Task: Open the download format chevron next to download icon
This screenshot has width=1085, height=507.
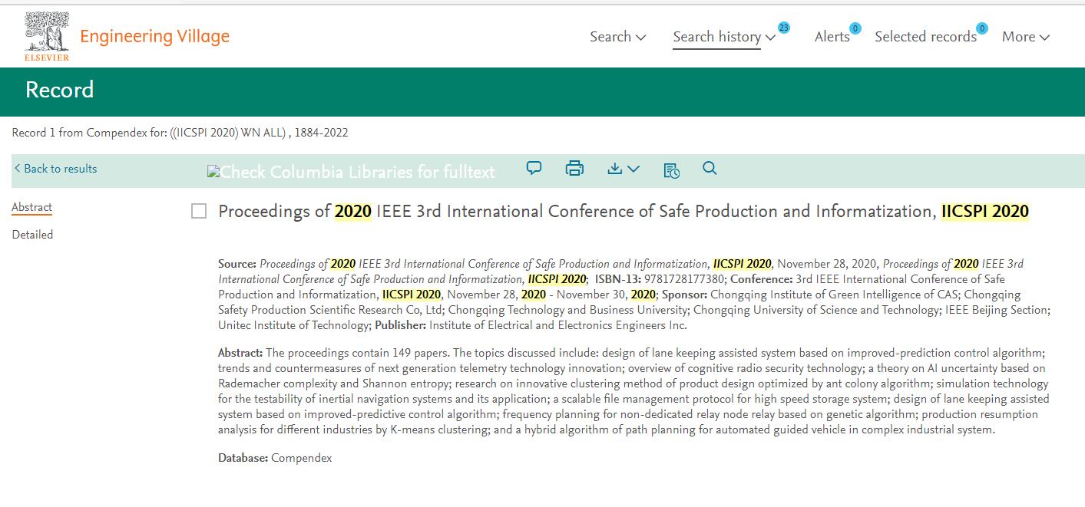Action: pyautogui.click(x=632, y=170)
